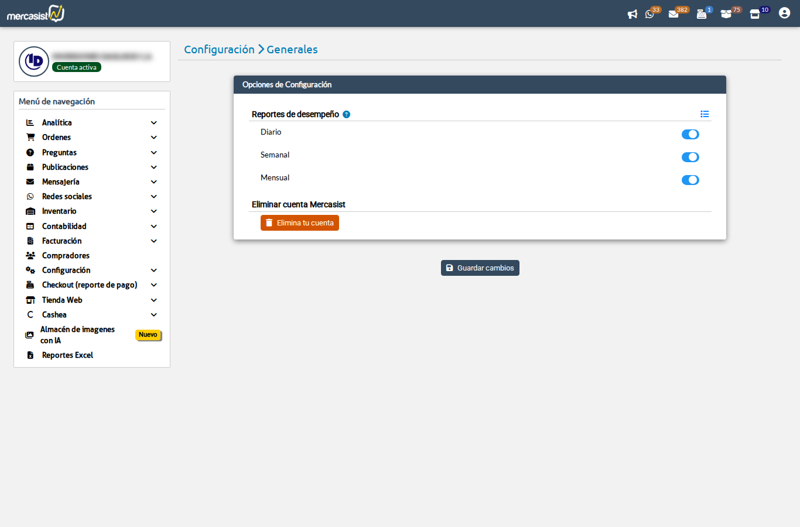Click the store icon with badge 10

click(755, 14)
